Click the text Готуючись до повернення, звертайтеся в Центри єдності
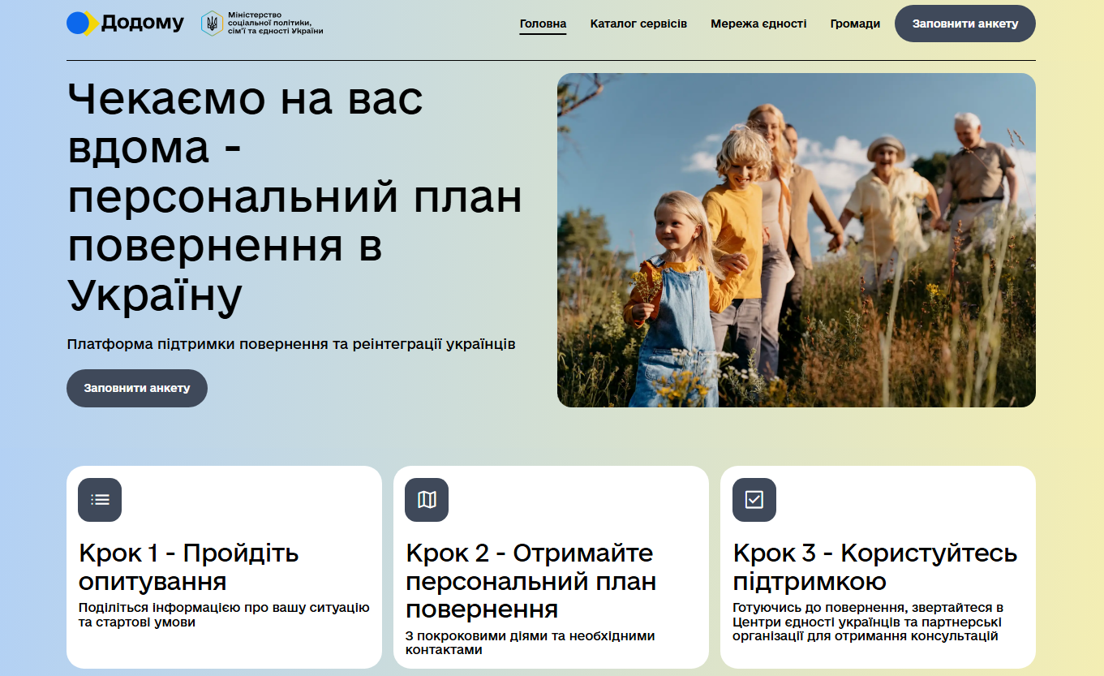This screenshot has width=1104, height=676. 868,622
